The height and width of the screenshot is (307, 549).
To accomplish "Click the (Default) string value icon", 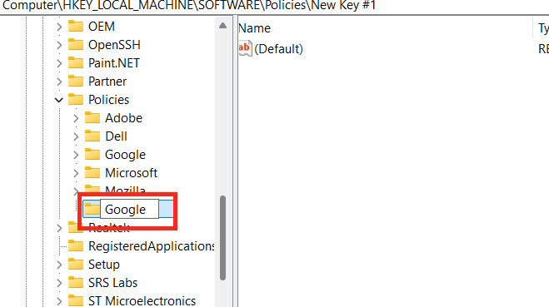I will (245, 48).
